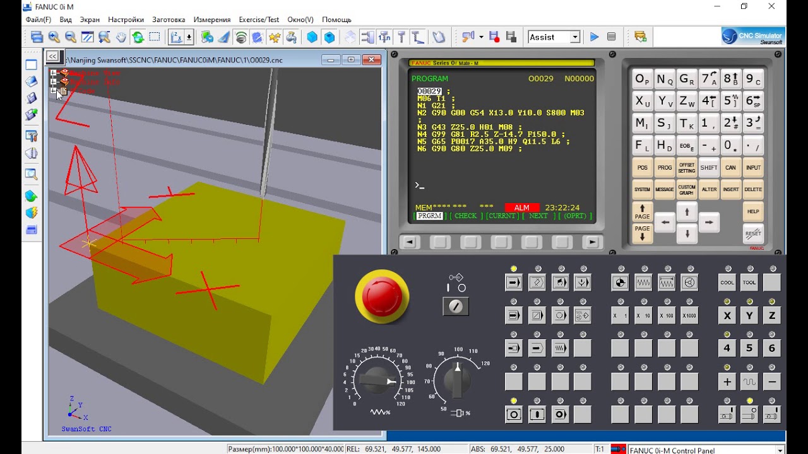Adjust the spindle speed override dial

(x=457, y=380)
